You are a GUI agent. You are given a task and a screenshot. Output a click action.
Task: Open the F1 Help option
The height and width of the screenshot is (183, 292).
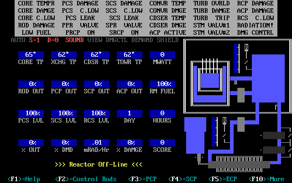(24, 179)
